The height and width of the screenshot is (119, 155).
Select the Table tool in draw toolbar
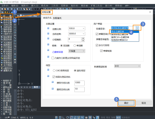click(x=15, y=59)
